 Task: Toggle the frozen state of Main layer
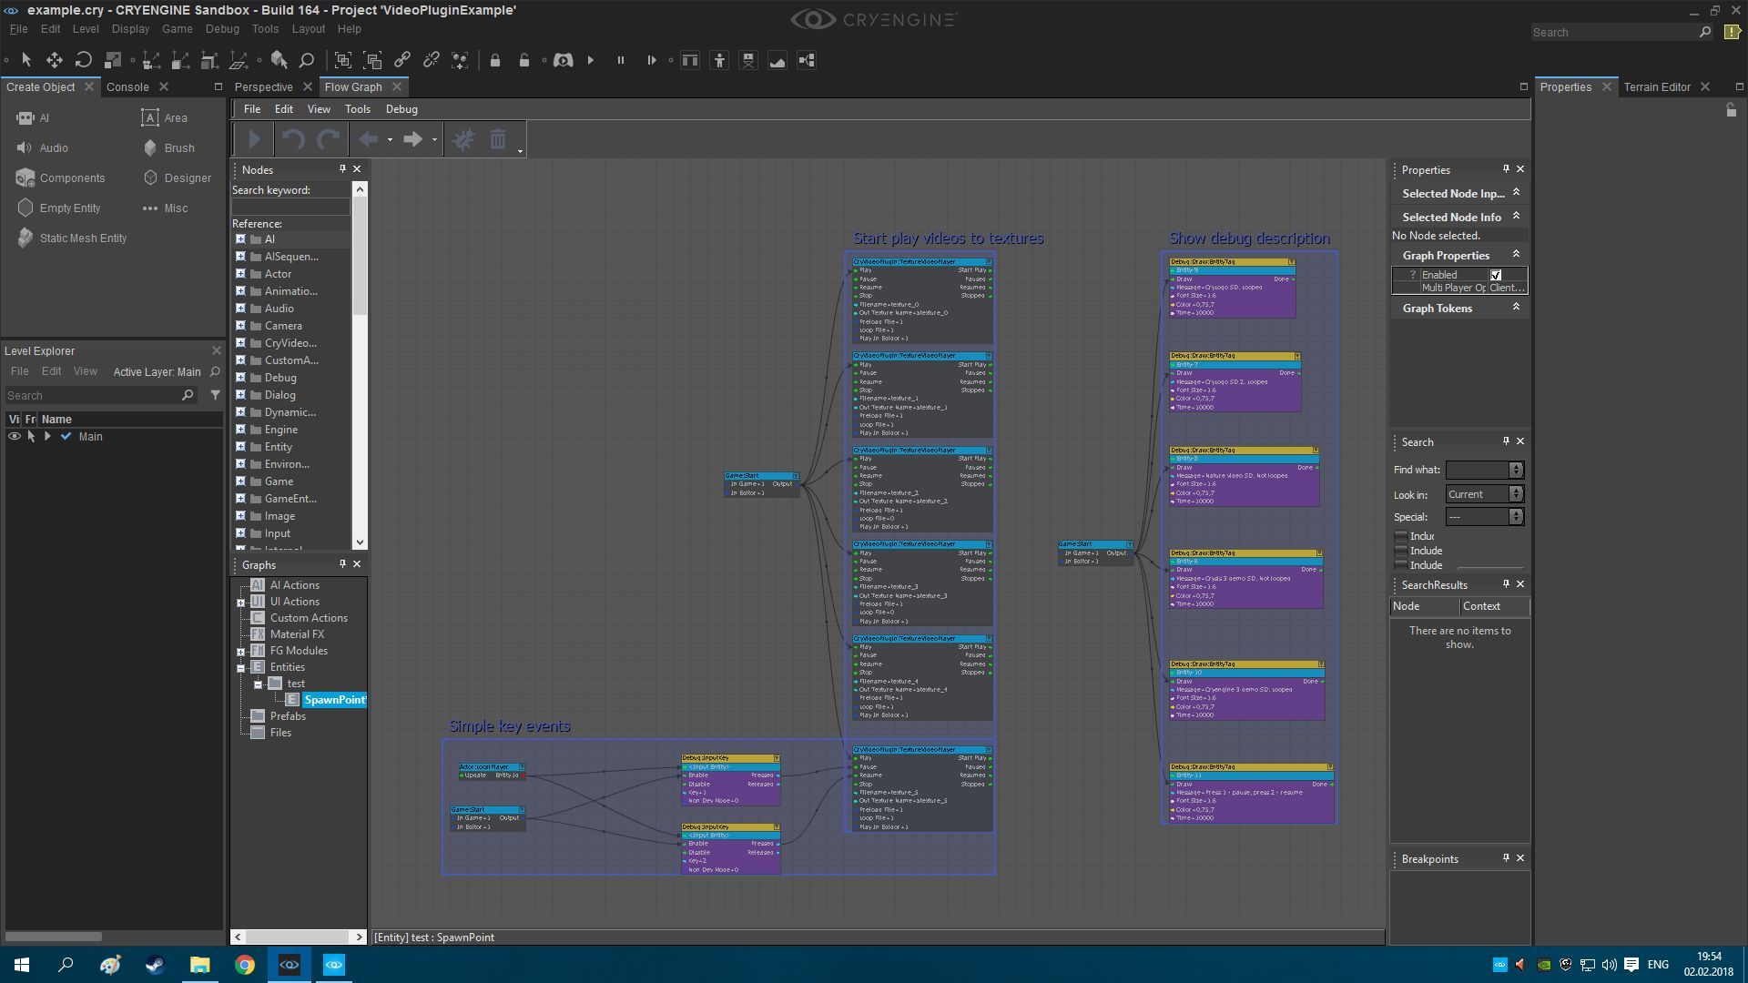click(31, 437)
